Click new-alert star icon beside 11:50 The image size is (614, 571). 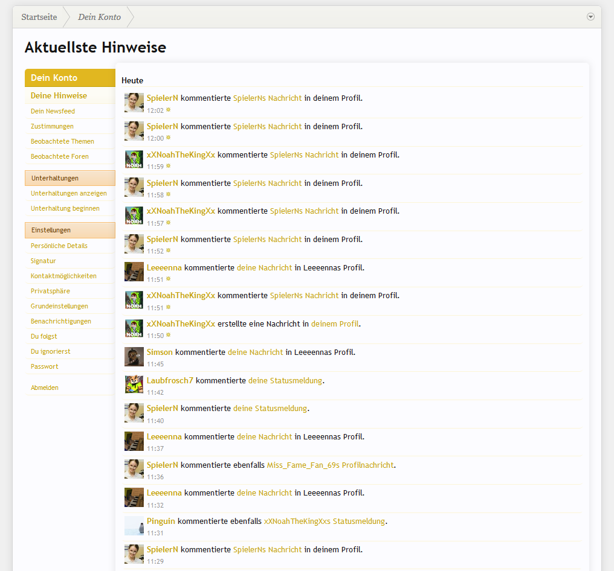[169, 335]
